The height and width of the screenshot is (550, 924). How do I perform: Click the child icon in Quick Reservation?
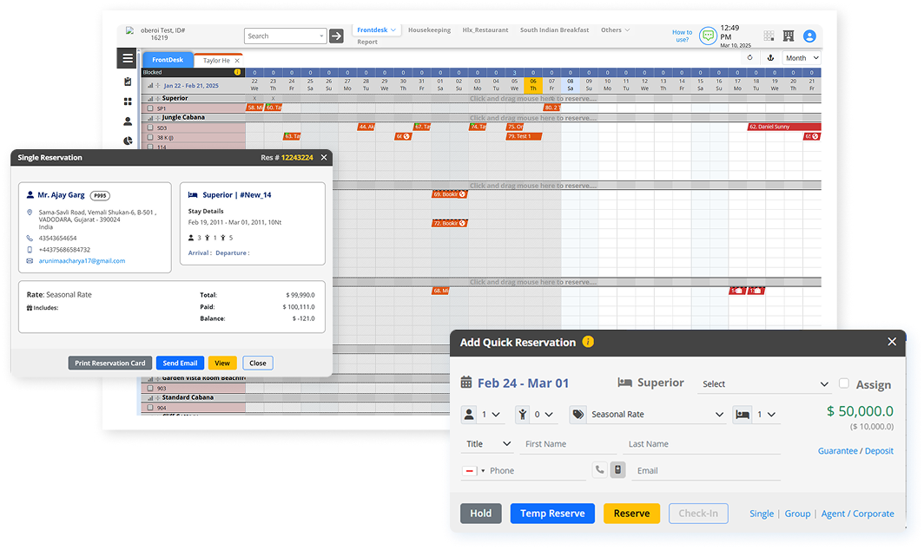click(523, 415)
